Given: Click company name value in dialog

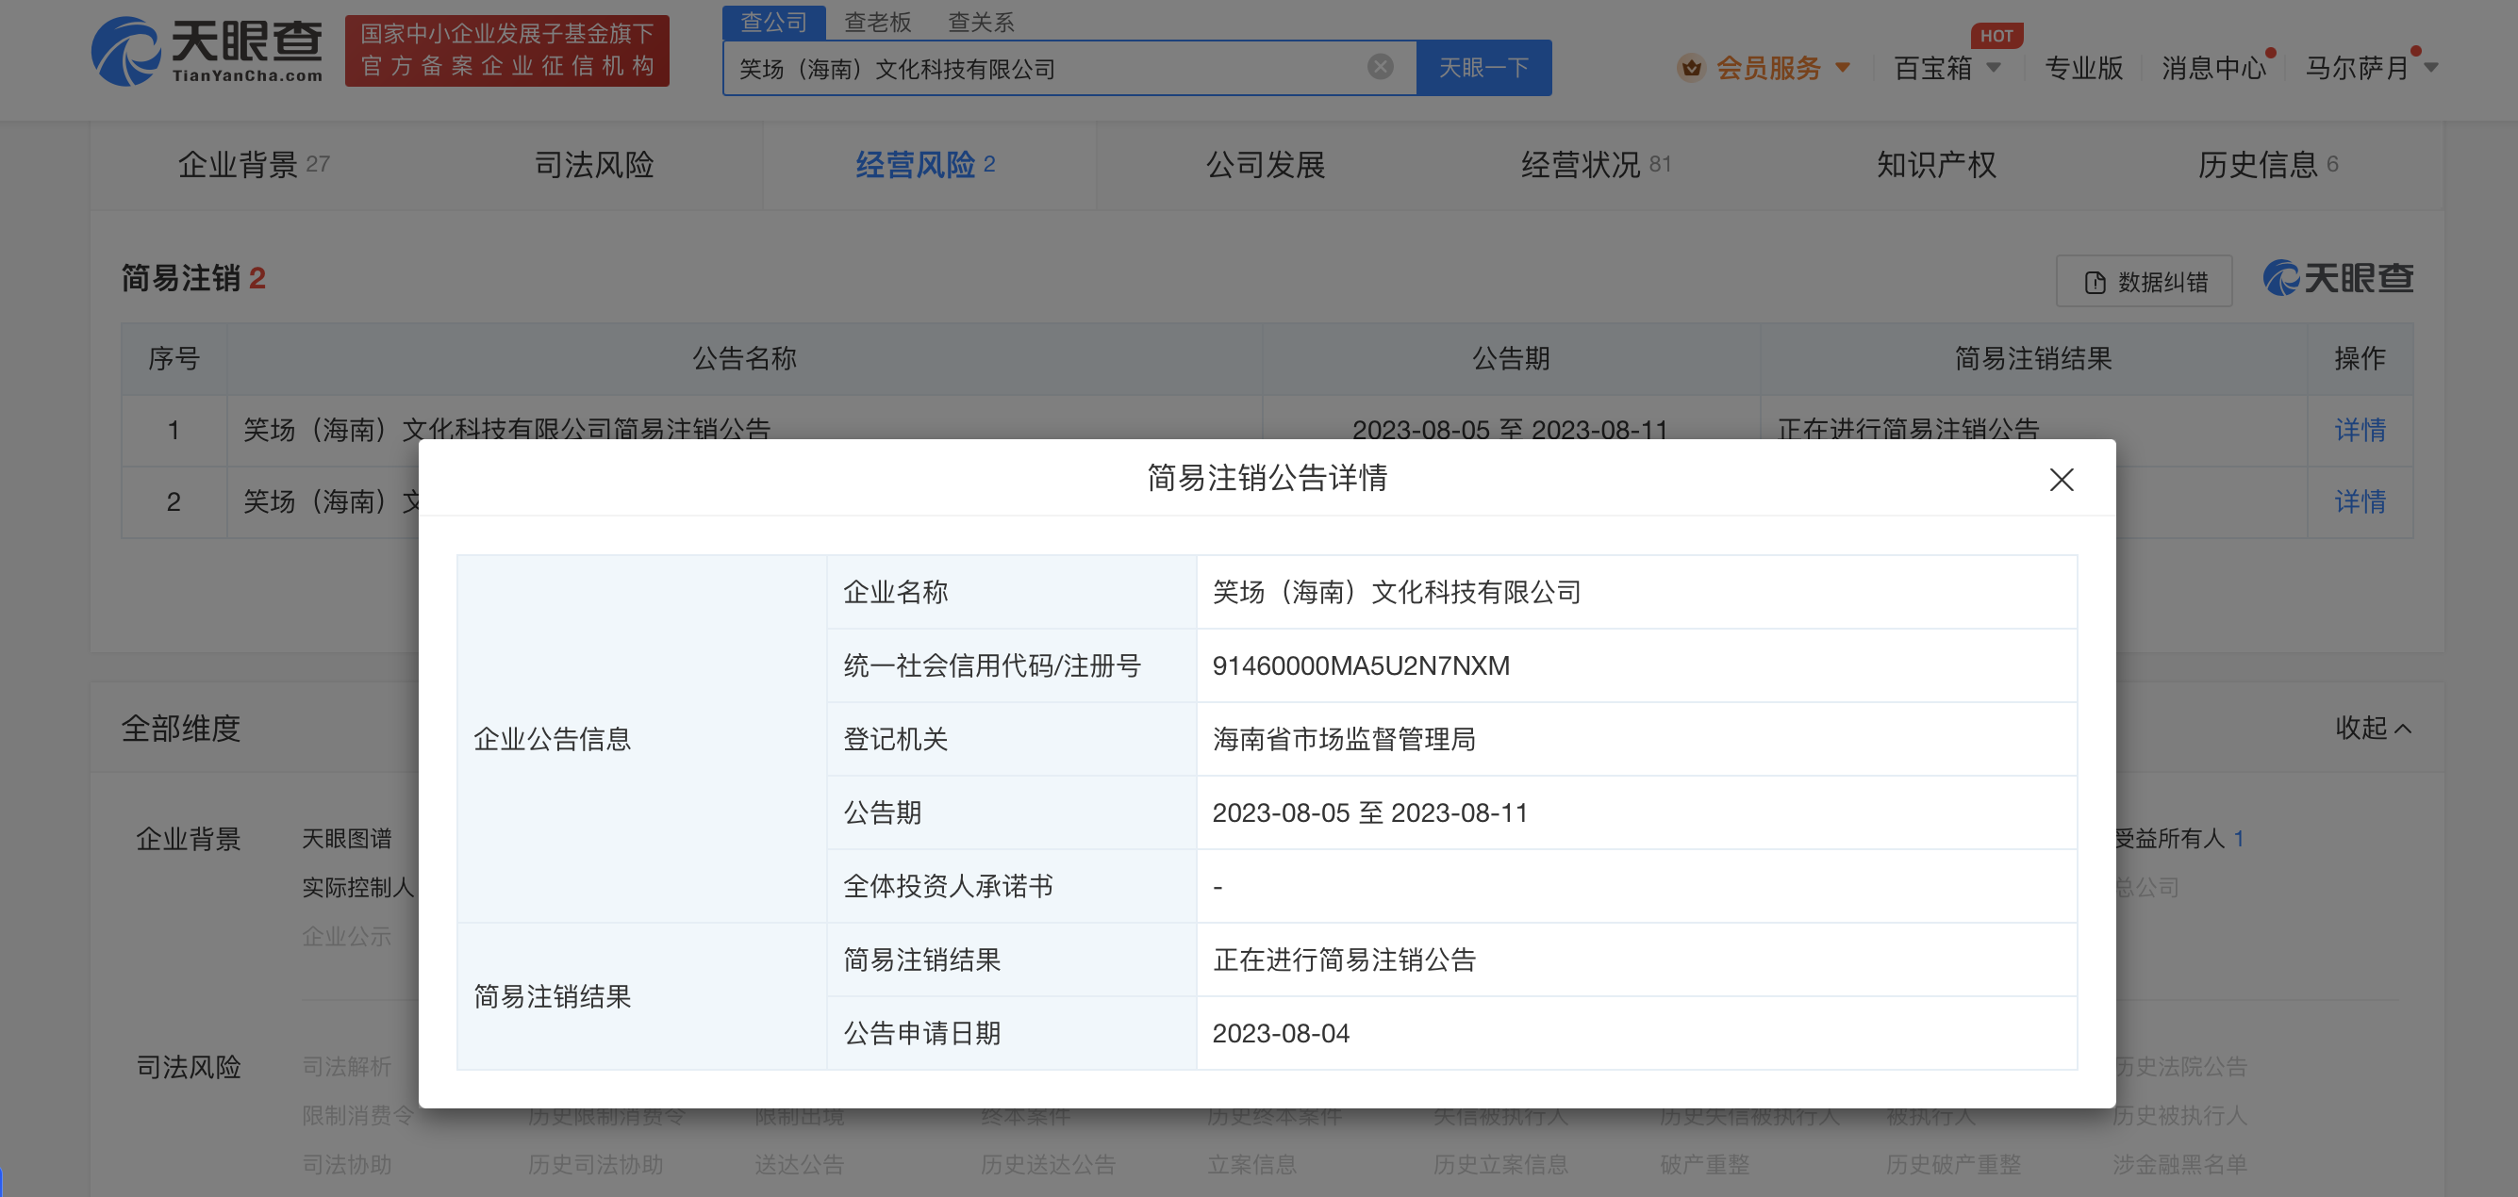Looking at the screenshot, I should point(1396,591).
